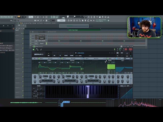Toggle the pattern/song mode switch

(x=19, y=17)
